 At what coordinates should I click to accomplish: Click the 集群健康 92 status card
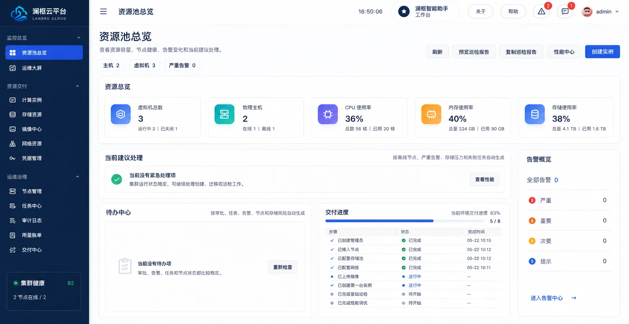tap(44, 291)
